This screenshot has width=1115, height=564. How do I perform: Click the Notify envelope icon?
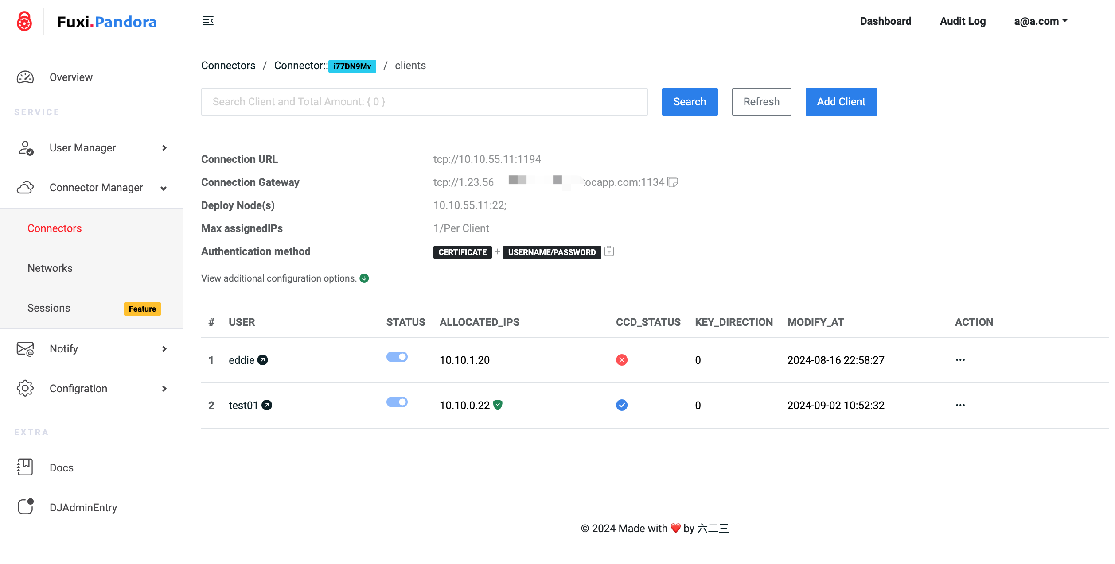[x=25, y=349]
